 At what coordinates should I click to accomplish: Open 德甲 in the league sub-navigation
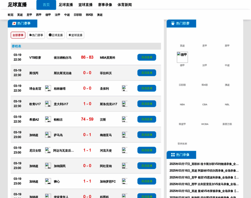click(x=48, y=15)
